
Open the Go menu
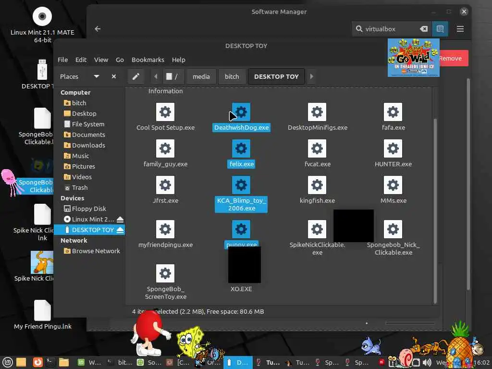coord(120,60)
